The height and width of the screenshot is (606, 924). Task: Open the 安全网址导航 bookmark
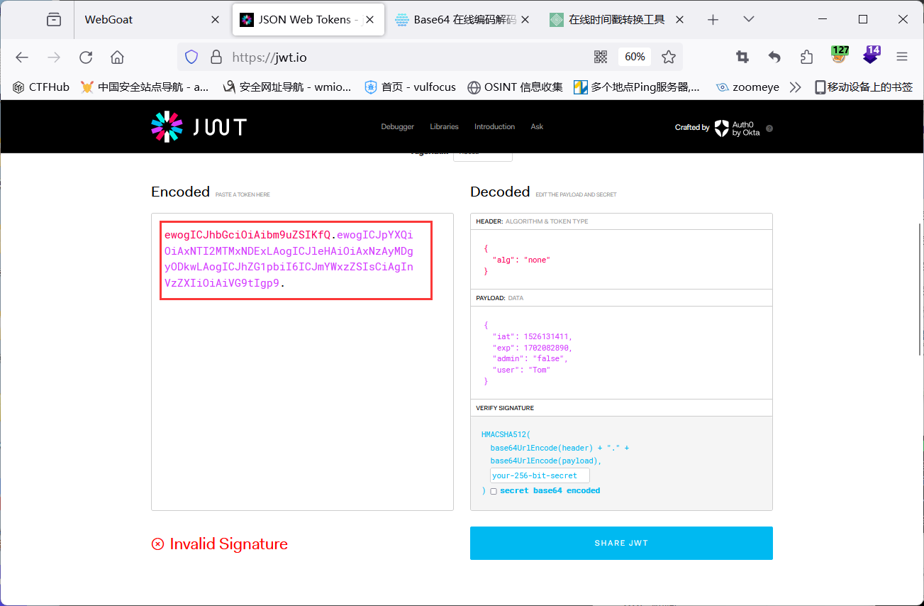click(286, 87)
